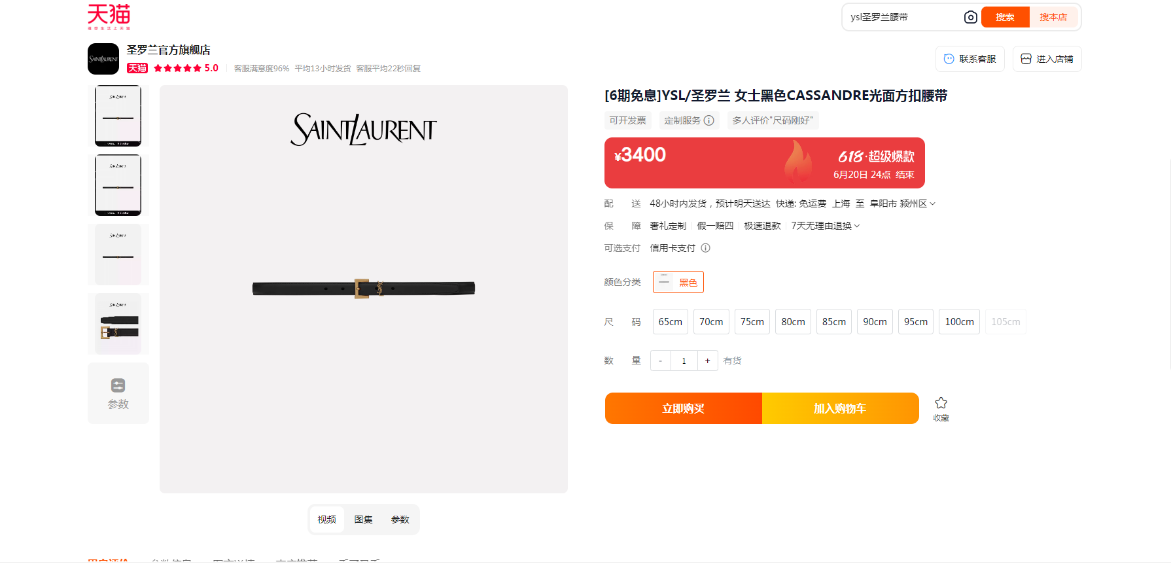Add item to favorites with star icon
Screen dimensions: 1171x564
coord(941,408)
